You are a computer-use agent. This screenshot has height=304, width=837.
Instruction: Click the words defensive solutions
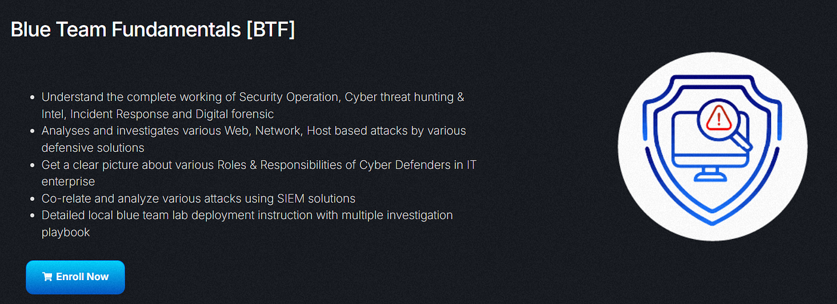(x=93, y=148)
